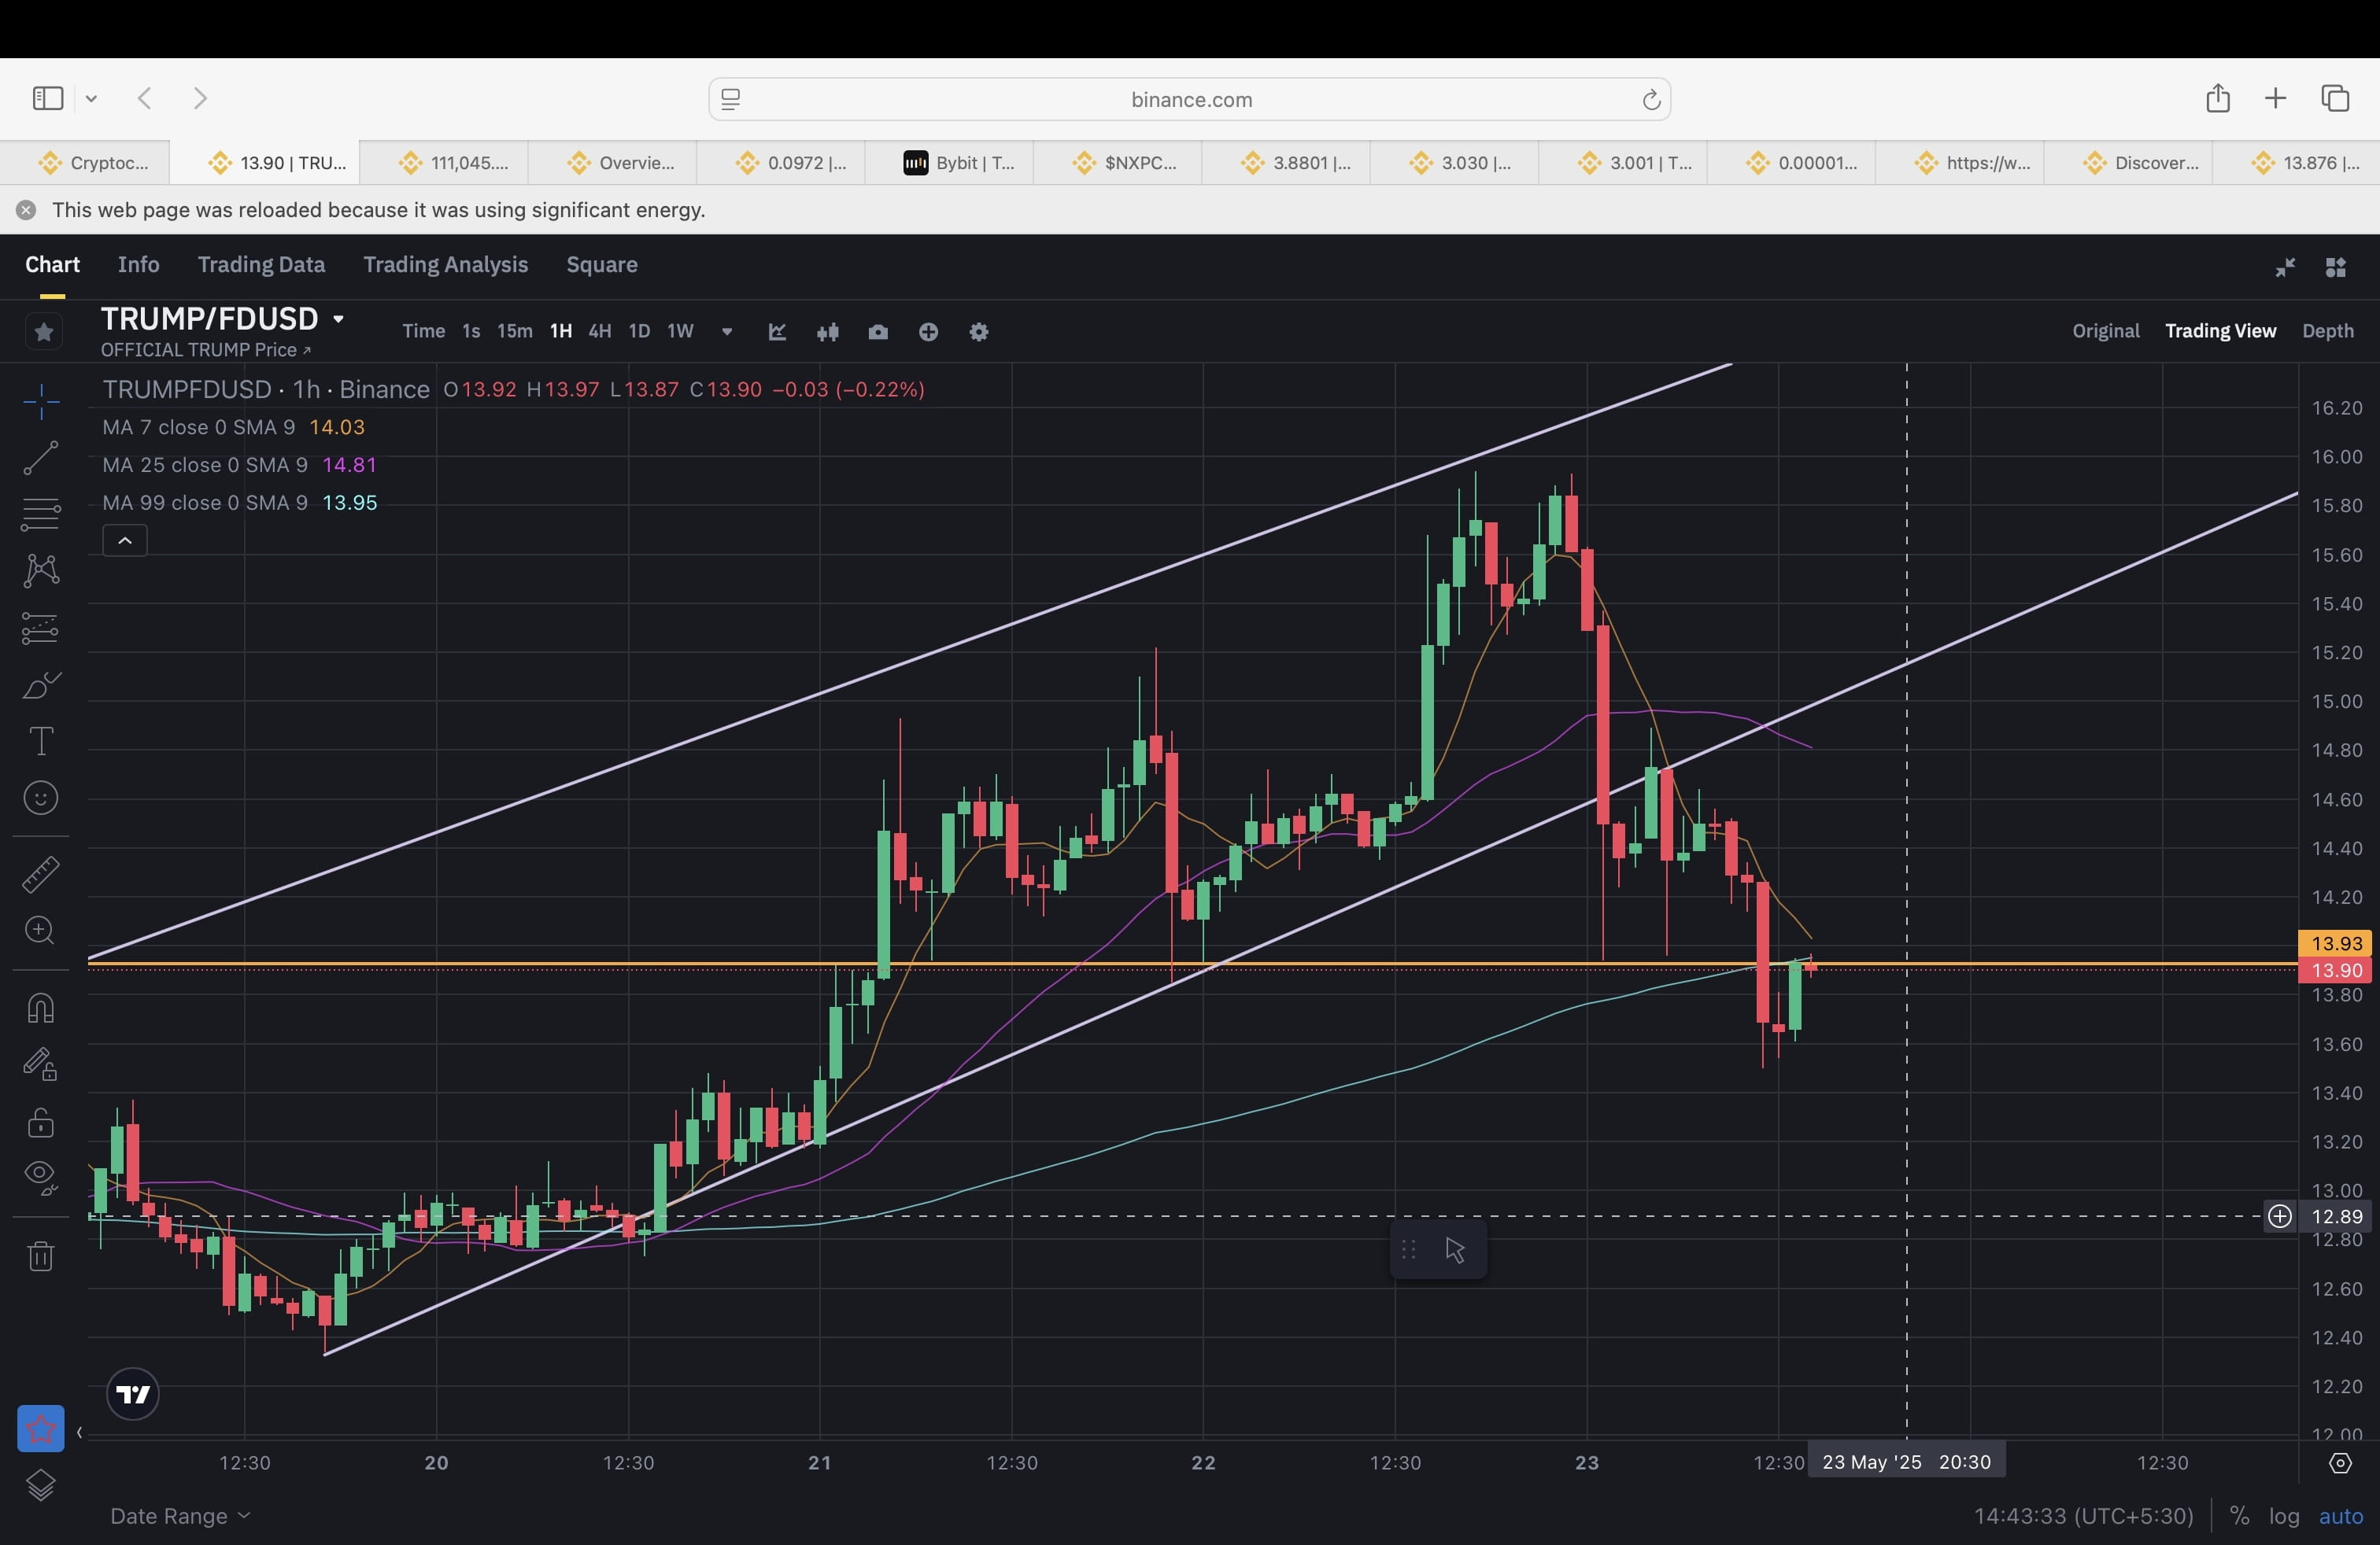This screenshot has height=1545, width=2380.
Task: Remove drawings with the trash icon
Action: pyautogui.click(x=41, y=1256)
